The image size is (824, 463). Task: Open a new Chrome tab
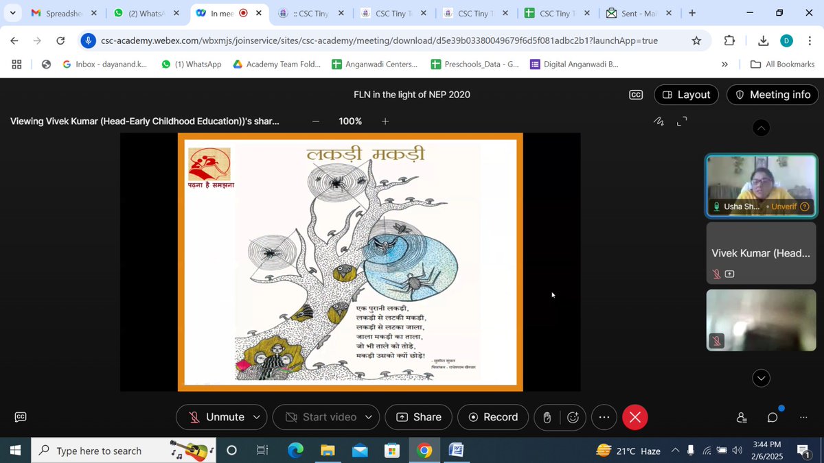coord(691,13)
